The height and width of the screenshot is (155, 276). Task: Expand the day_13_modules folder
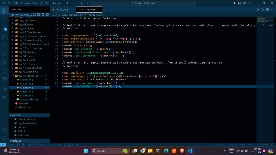coord(29,52)
